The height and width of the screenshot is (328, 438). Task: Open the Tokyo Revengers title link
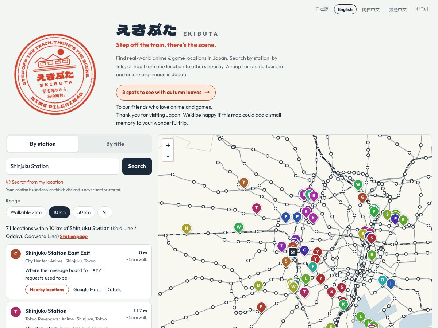pyautogui.click(x=42, y=319)
